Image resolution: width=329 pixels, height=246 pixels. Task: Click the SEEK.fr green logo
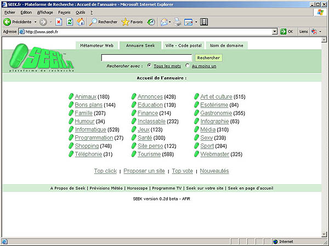point(42,58)
